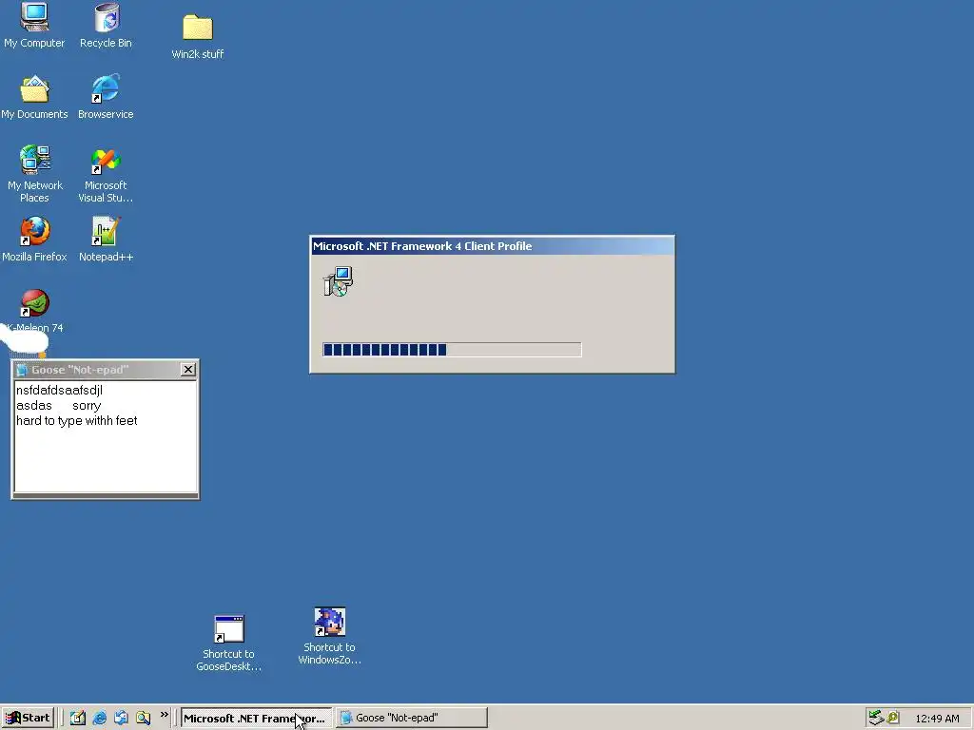Click the .NET Framework installation progress bar
The height and width of the screenshot is (730, 974).
(452, 350)
